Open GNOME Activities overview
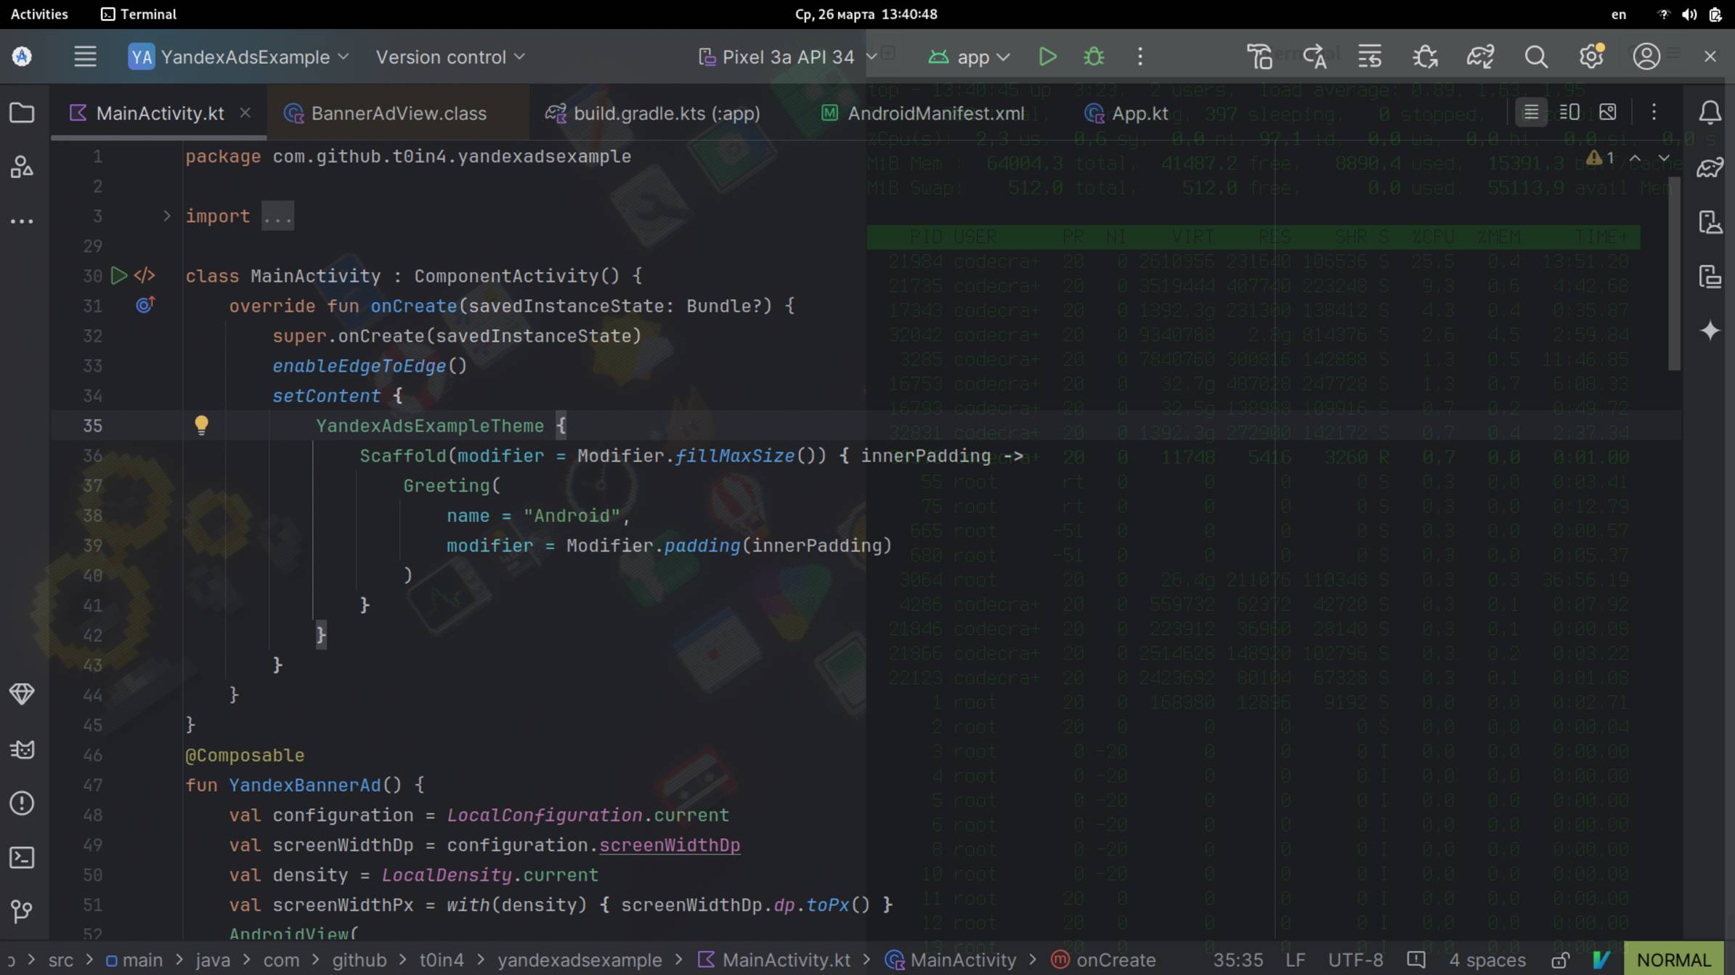Image resolution: width=1735 pixels, height=975 pixels. pyautogui.click(x=39, y=14)
